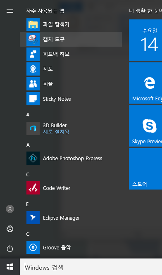Open the hamburger menu at top left
The image size is (162, 275).
pos(10,11)
